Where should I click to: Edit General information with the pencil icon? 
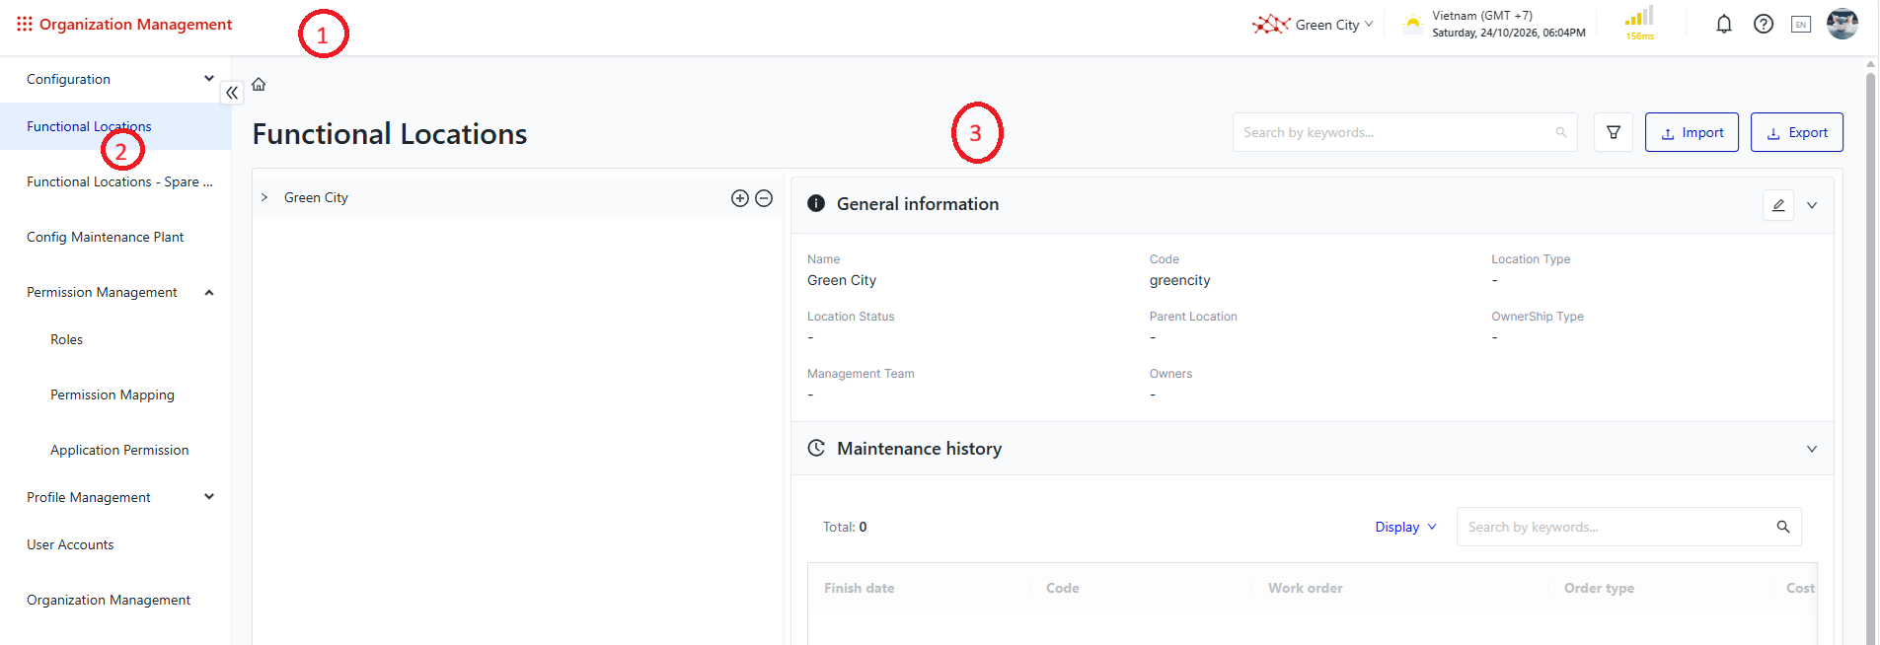(x=1778, y=205)
